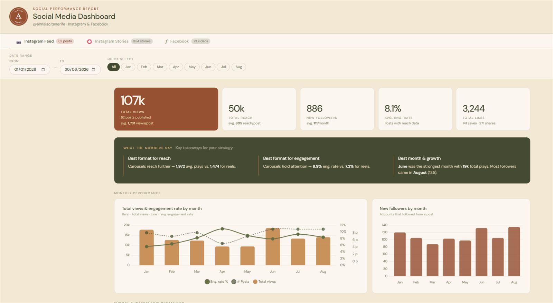Image resolution: width=553 pixels, height=303 pixels.
Task: Click the Almaiso round logo badge
Action: tap(19, 17)
